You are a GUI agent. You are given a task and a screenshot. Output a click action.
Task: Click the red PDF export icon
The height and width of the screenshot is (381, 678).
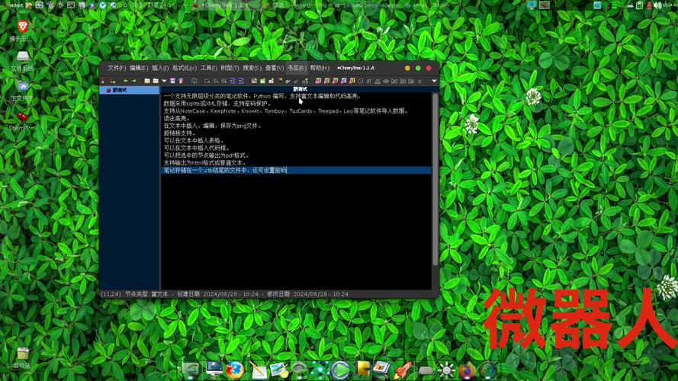[181, 81]
